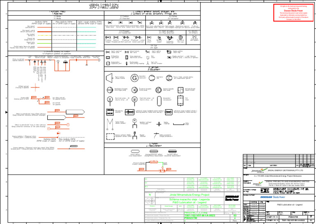Click the Sight glass symbol
This screenshot has height=224, width=316.
pos(108,58)
